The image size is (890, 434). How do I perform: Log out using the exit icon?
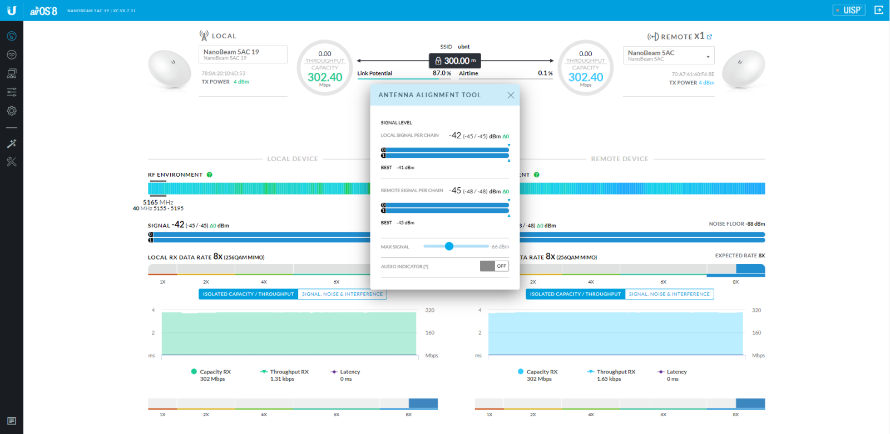pos(878,10)
